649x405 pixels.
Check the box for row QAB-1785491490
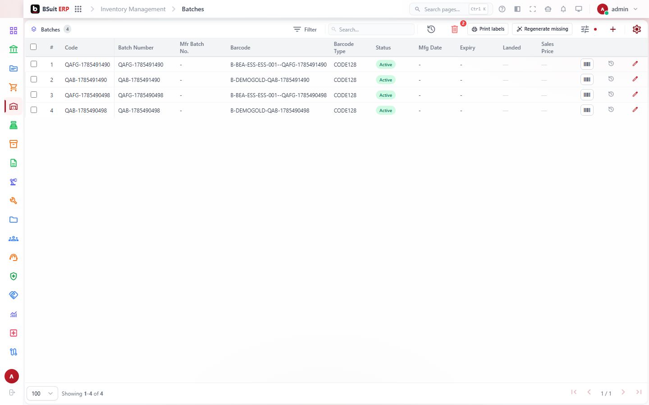tap(34, 79)
